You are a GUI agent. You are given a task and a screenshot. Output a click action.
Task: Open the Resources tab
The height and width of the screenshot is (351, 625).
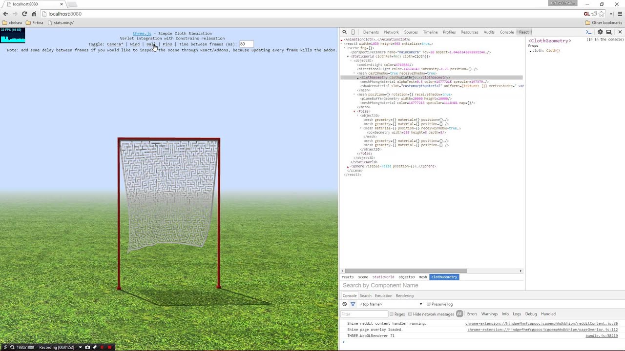pyautogui.click(x=469, y=32)
